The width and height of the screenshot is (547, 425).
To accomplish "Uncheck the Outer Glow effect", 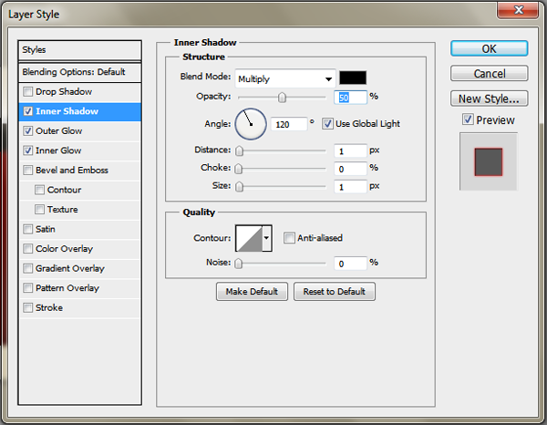I will coord(28,131).
